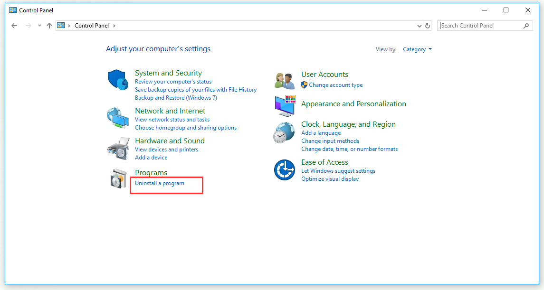The image size is (544, 290).
Task: Open the View by Category dropdown
Action: (x=417, y=49)
